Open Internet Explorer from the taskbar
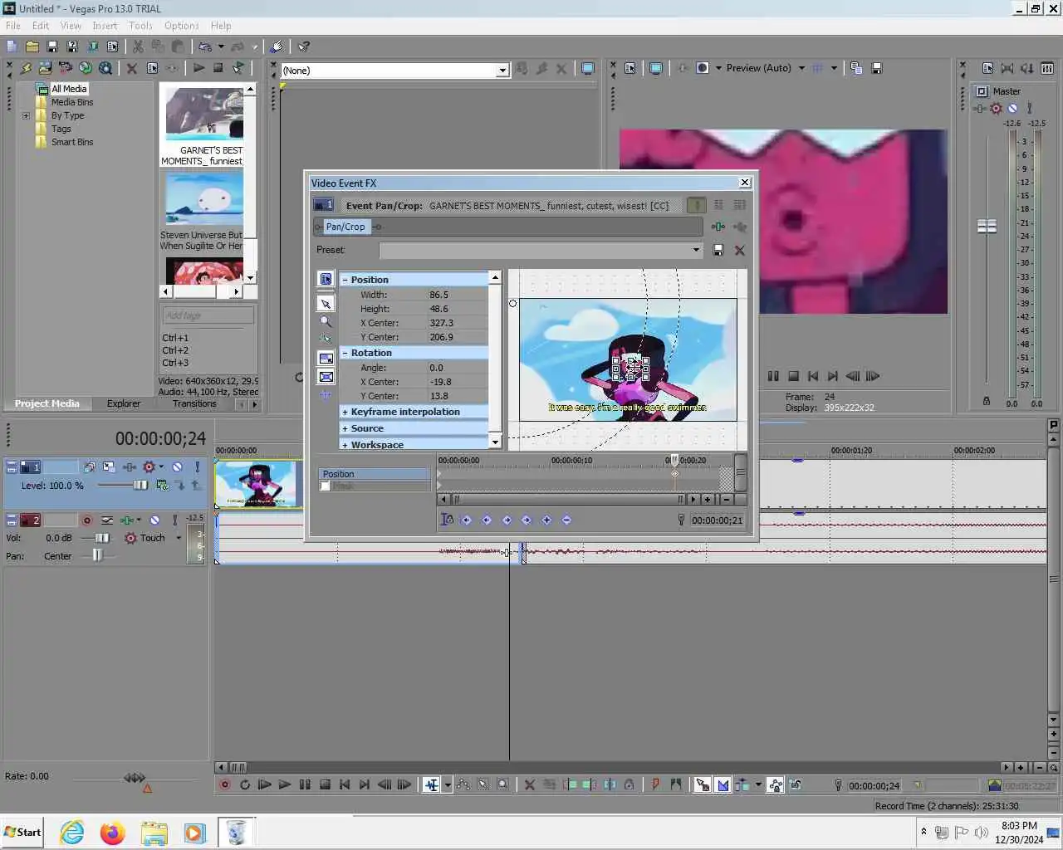 tap(72, 833)
